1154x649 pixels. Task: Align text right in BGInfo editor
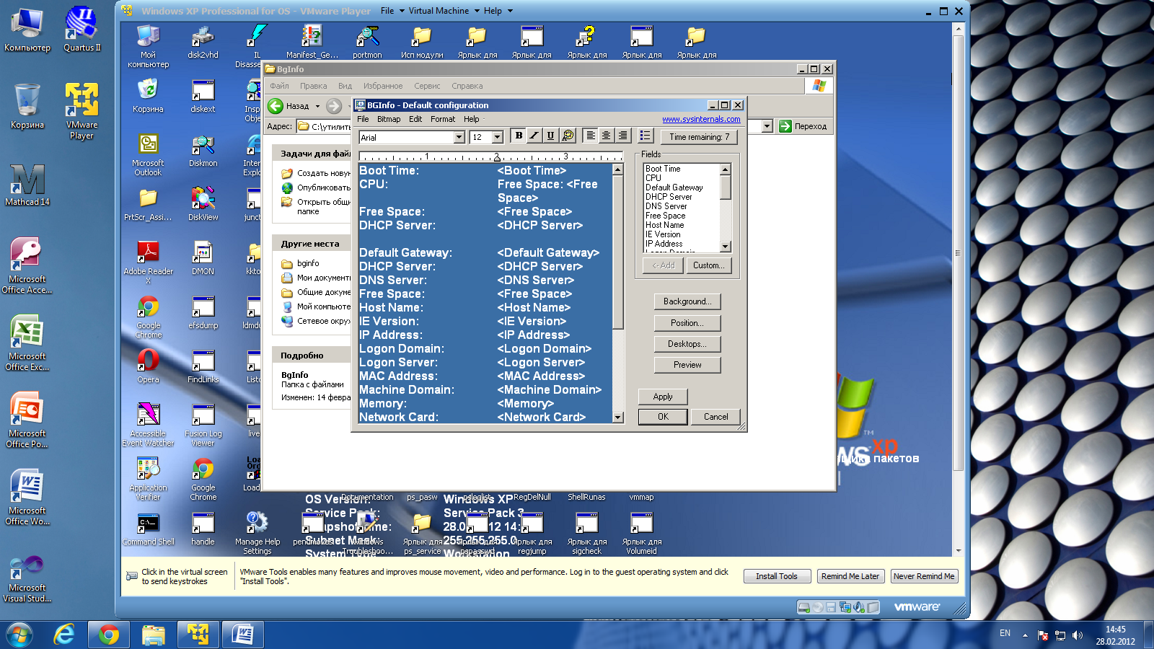click(x=623, y=136)
